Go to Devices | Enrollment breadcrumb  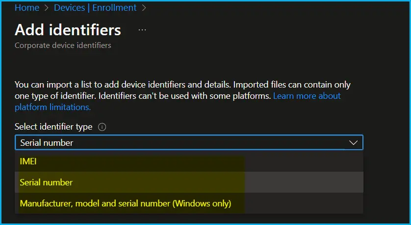[95, 7]
